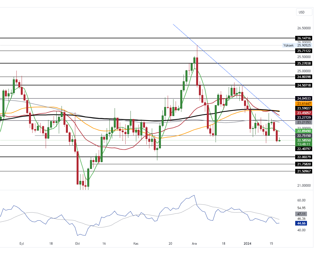316x257 pixels.
Task: Click the orange 23.61447 moving average label
Action: tap(304, 103)
